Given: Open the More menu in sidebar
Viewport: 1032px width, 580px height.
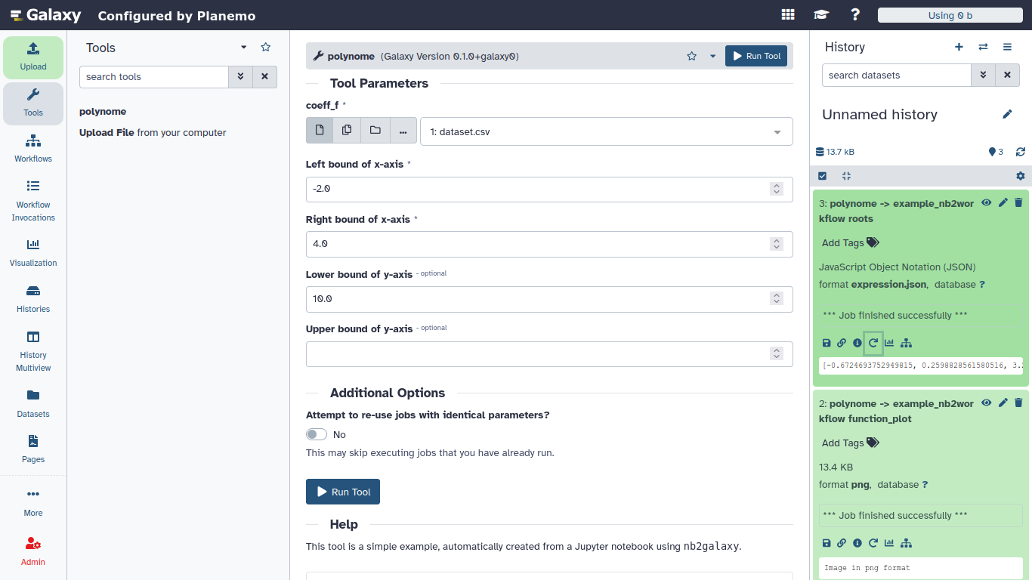Looking at the screenshot, I should coord(33,501).
